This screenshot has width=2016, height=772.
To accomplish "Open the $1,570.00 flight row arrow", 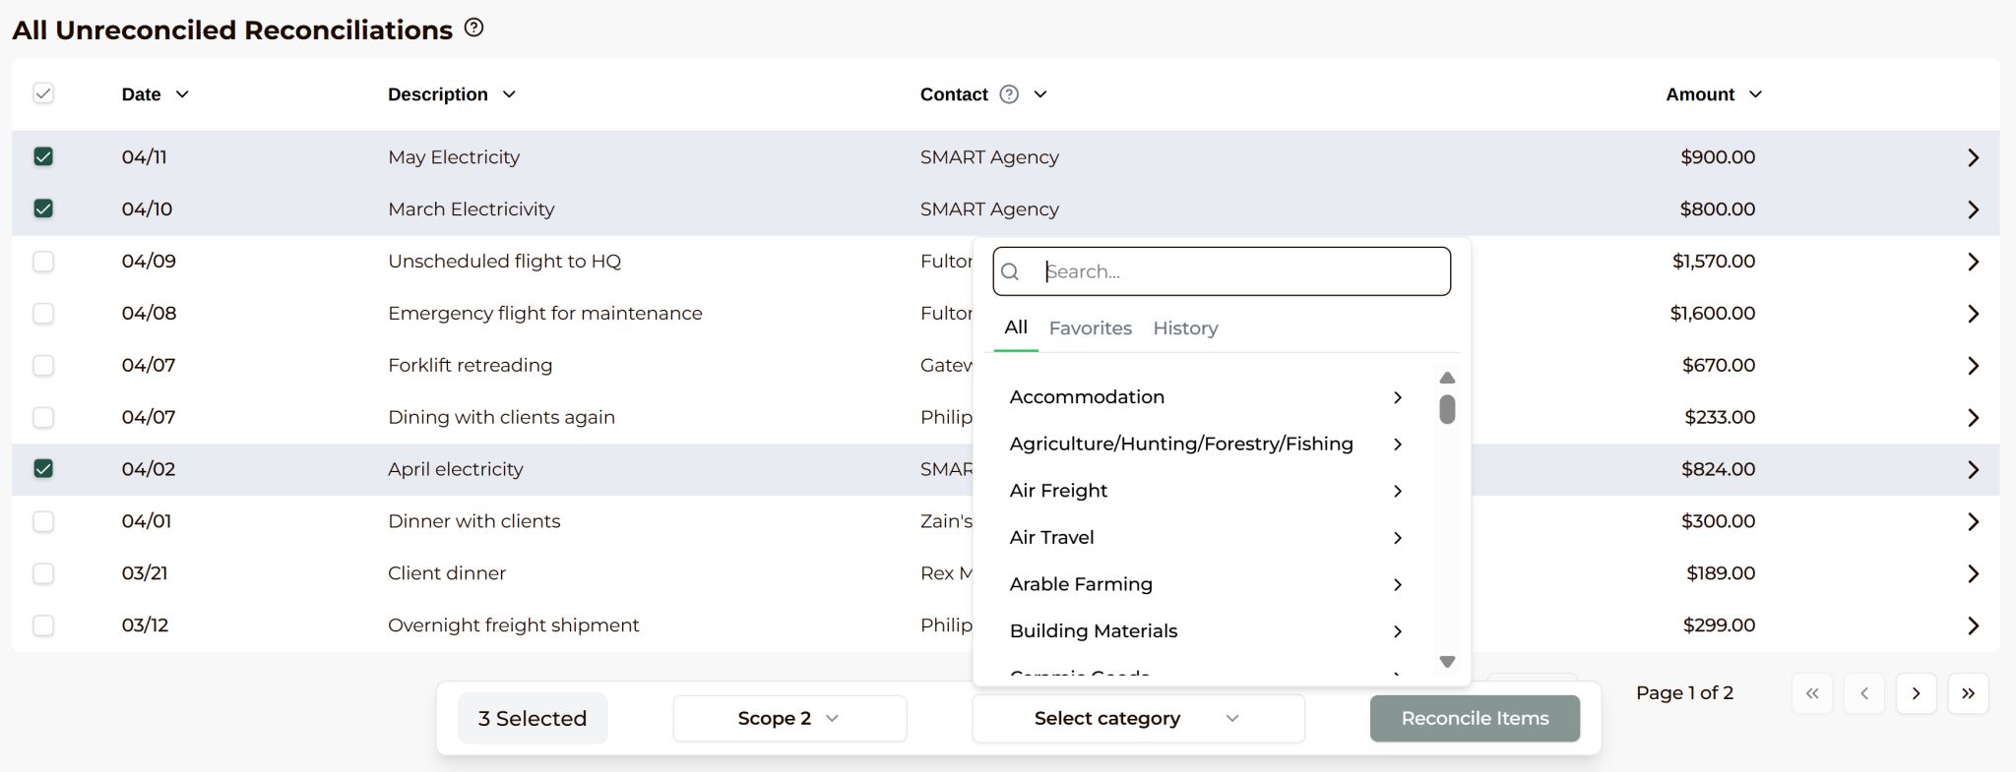I will tap(1973, 262).
